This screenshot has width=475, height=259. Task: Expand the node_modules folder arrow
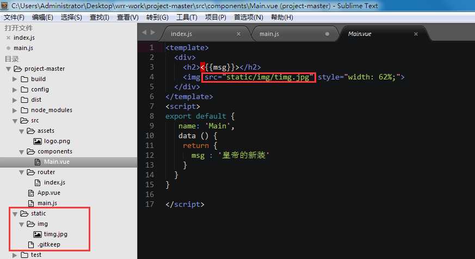tap(15, 110)
